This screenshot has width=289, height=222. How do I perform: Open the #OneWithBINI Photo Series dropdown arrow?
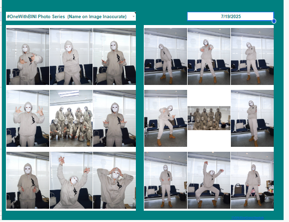click(x=133, y=17)
